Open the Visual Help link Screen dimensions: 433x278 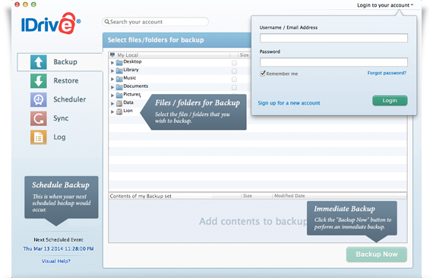(x=56, y=261)
